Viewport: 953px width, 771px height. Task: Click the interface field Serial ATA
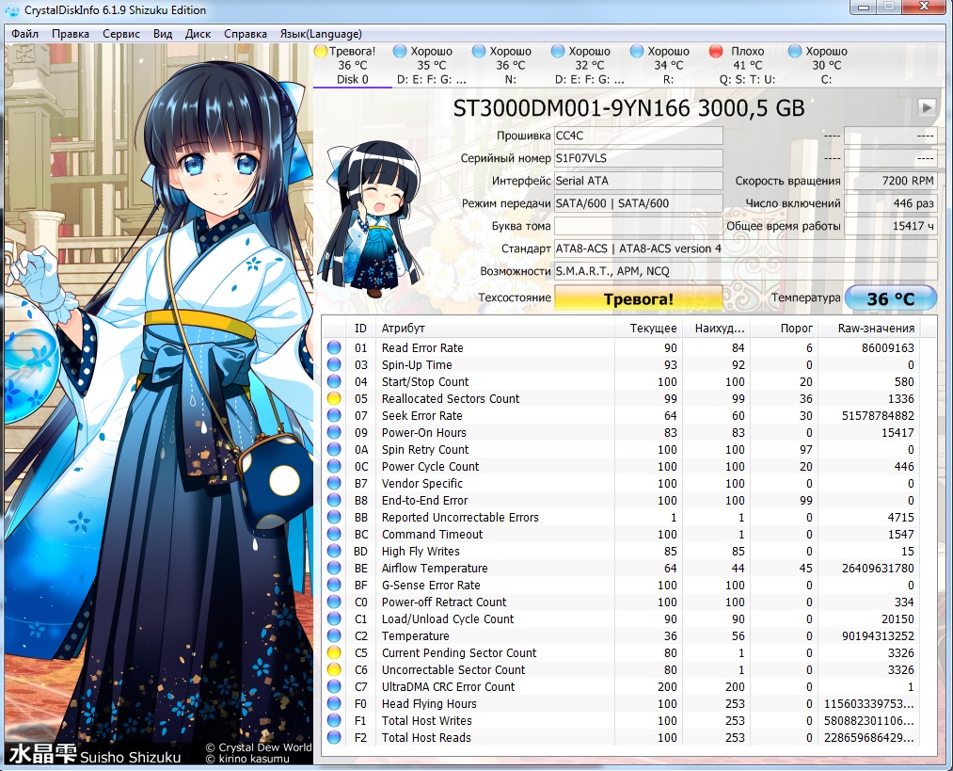(x=638, y=181)
